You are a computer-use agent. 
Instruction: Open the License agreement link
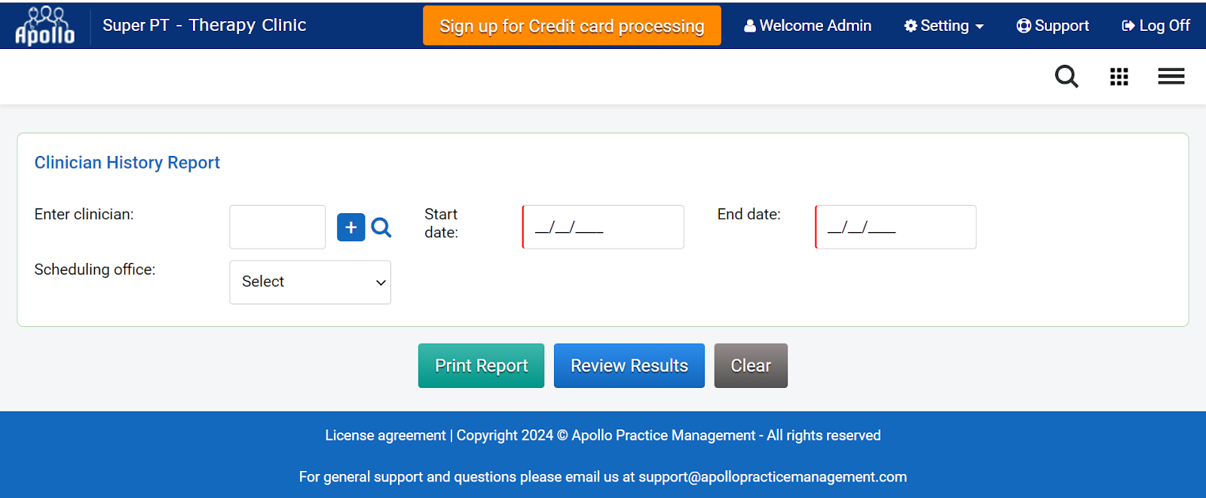click(385, 435)
